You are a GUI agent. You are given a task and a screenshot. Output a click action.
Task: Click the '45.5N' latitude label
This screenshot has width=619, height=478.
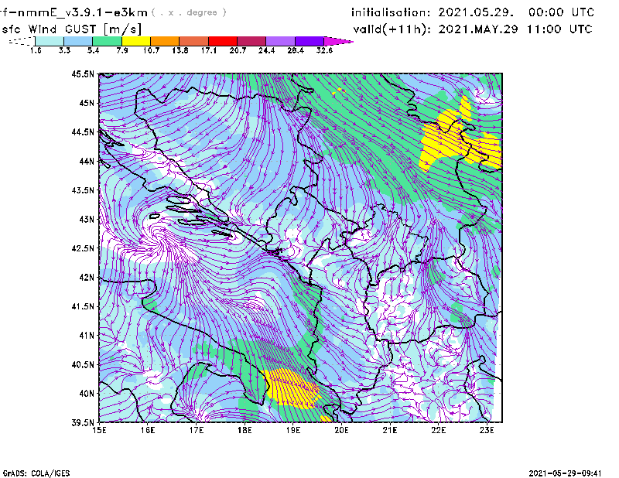click(x=83, y=73)
